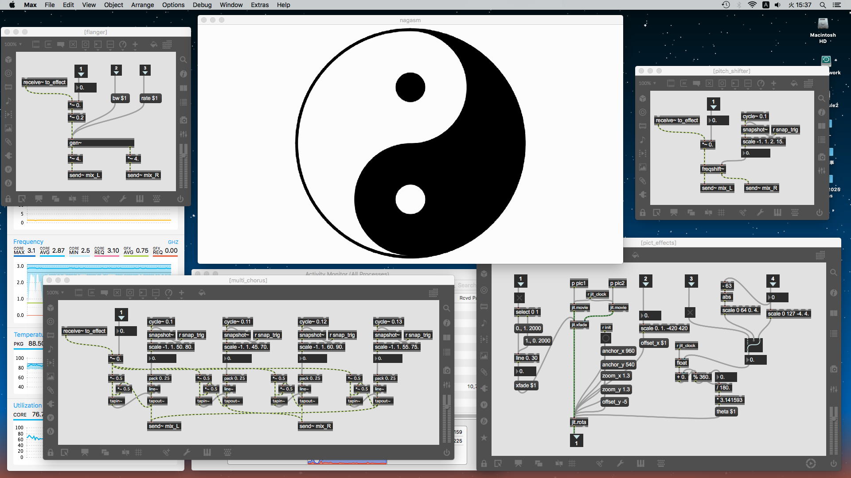Image resolution: width=851 pixels, height=478 pixels.
Task: Click the 'anchor_x 960' message box
Action: click(618, 351)
